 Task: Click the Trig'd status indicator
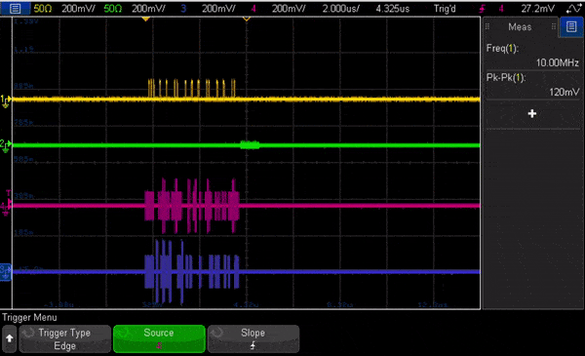pos(445,9)
